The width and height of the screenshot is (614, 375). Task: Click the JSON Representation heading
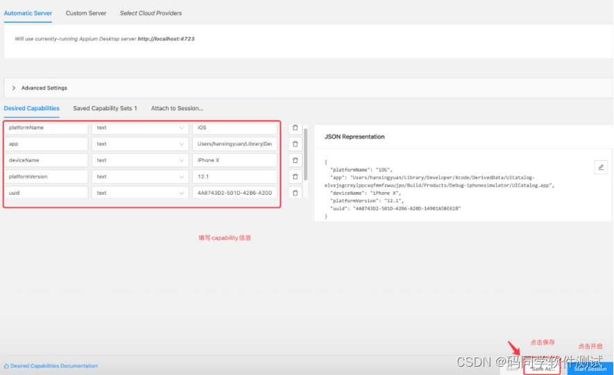(x=355, y=137)
